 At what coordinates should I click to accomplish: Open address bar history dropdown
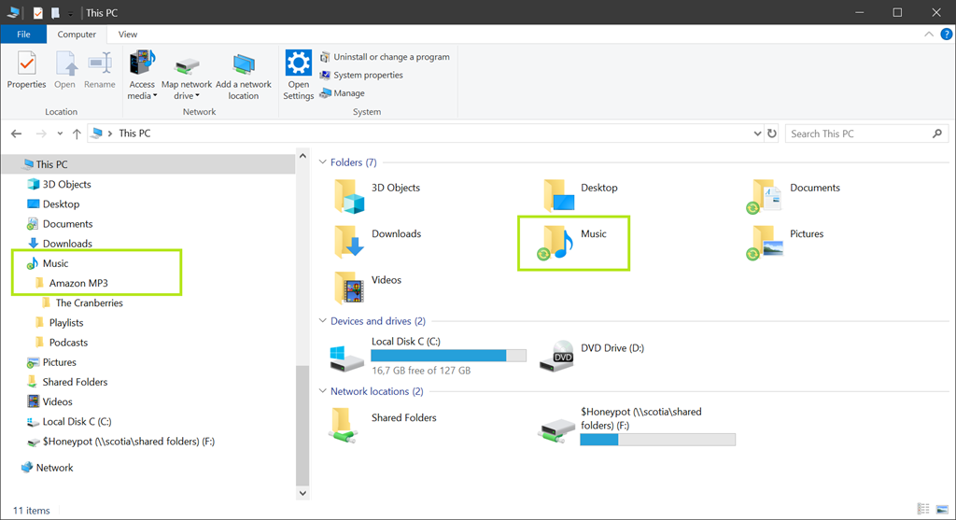757,134
